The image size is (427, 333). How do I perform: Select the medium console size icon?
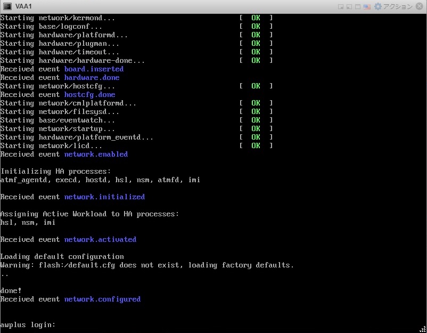pyautogui.click(x=349, y=7)
